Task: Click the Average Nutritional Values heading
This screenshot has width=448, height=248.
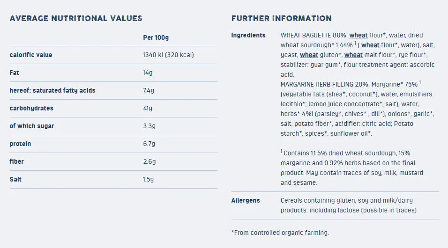Action: click(76, 18)
